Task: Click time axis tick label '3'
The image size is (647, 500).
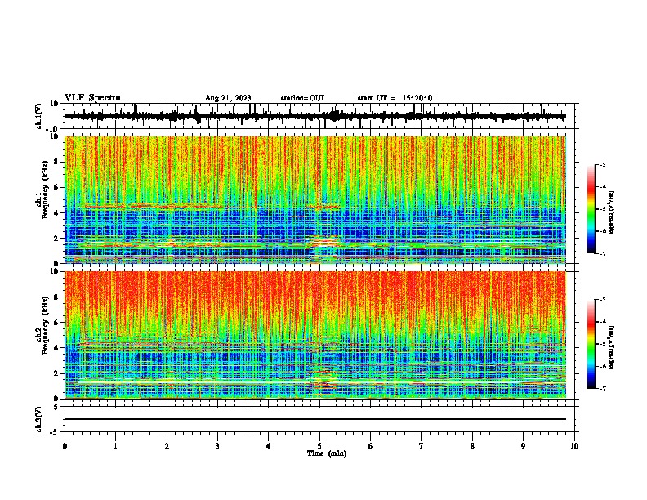Action: pos(217,446)
